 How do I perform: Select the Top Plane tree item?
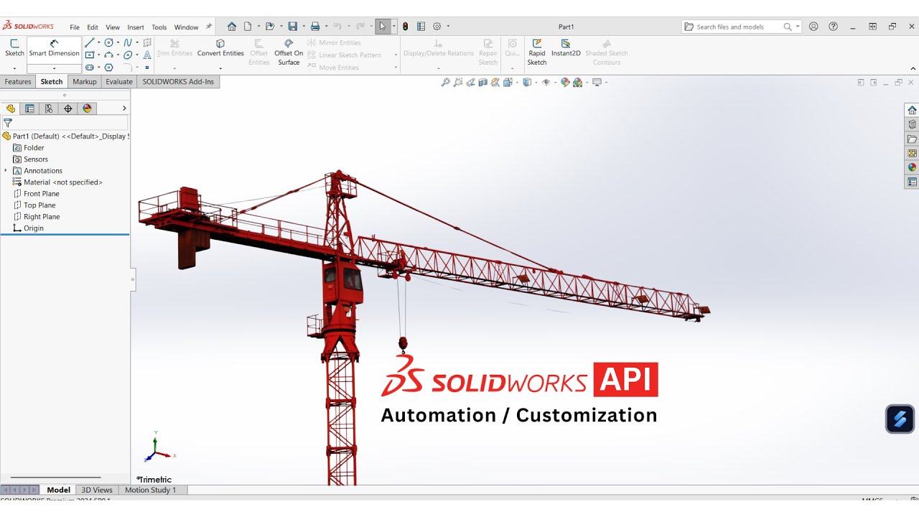coord(39,205)
